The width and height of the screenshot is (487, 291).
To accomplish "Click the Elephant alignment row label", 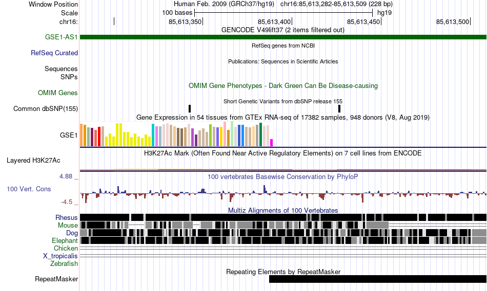I will [65, 241].
